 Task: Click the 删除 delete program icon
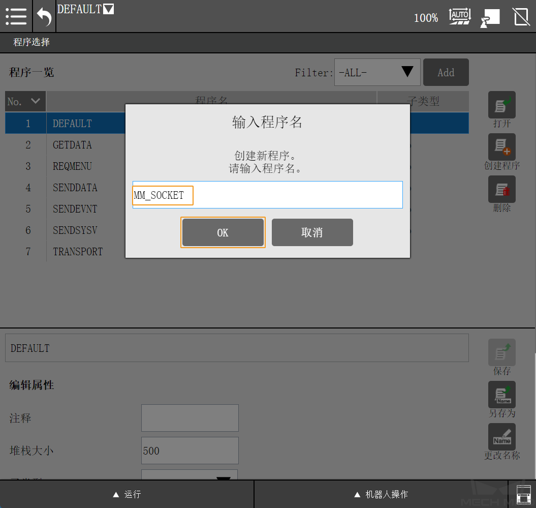click(x=501, y=189)
